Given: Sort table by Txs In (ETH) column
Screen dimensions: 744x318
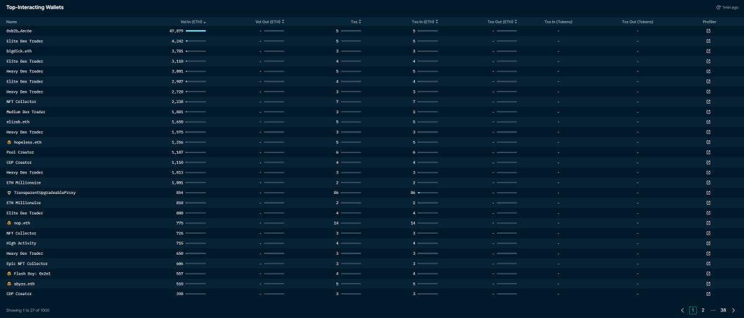Looking at the screenshot, I should point(425,22).
